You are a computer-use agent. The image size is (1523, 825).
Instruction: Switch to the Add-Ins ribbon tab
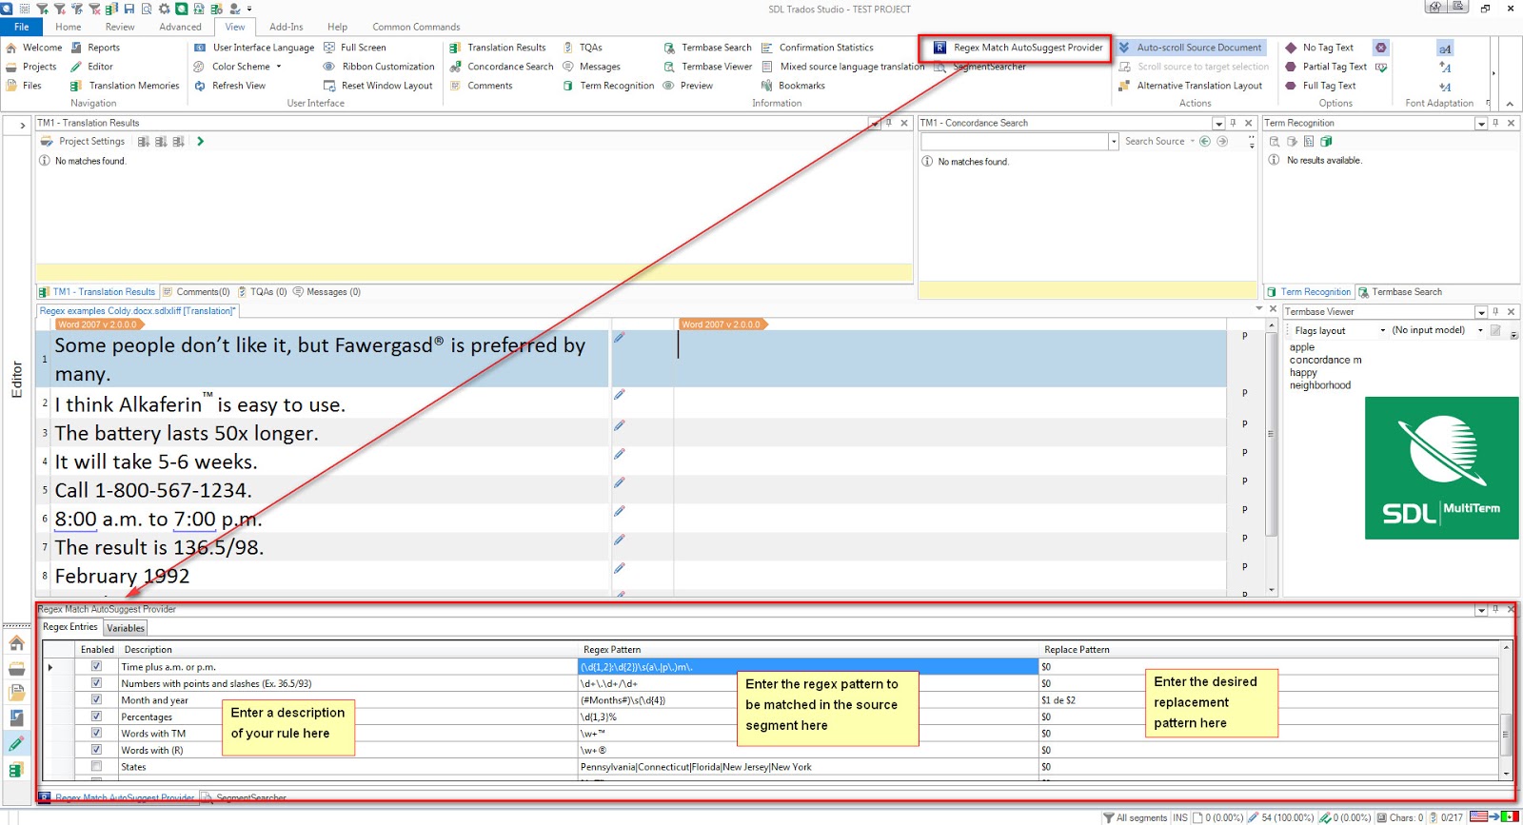(287, 27)
